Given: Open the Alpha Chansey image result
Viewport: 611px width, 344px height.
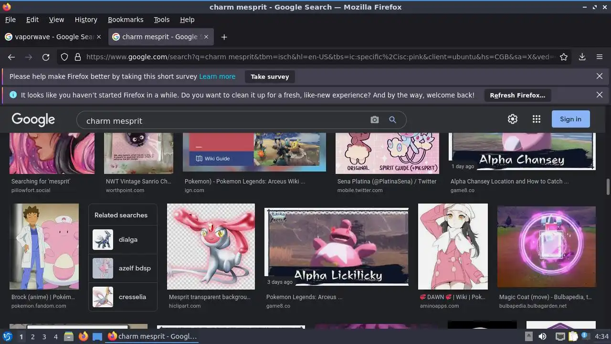Looking at the screenshot, I should (522, 152).
